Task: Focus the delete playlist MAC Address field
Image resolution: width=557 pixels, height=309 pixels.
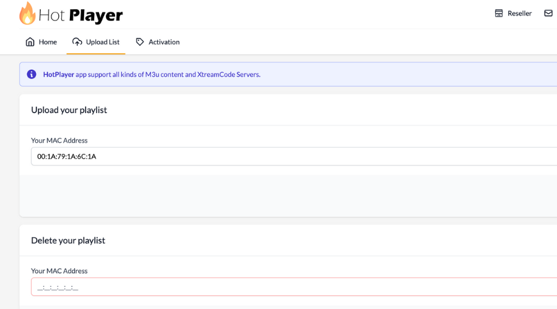Action: [x=294, y=287]
